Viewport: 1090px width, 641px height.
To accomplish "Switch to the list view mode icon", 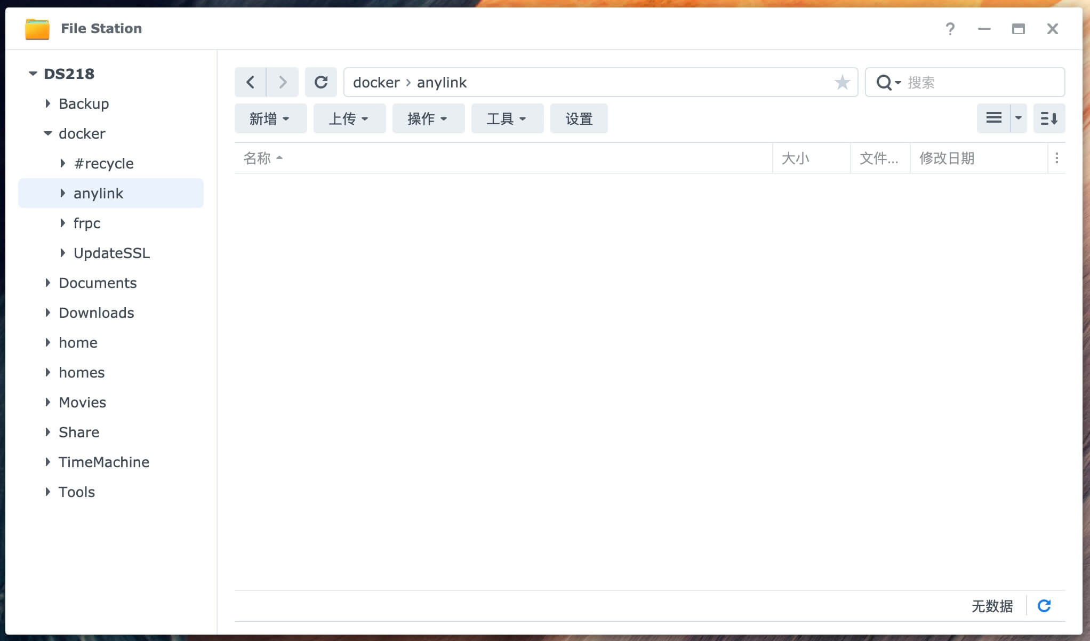I will coord(993,118).
